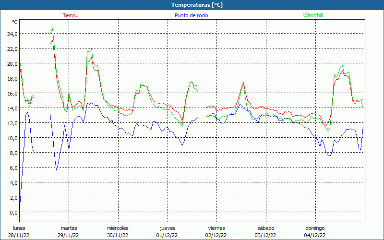
Task: Click the 30/11/22 date label
Action: [x=118, y=235]
